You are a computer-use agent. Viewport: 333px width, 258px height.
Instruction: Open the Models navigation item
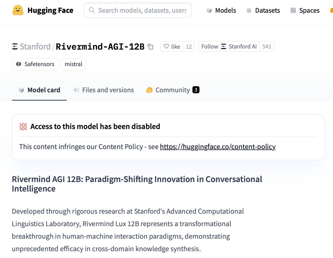point(221,11)
